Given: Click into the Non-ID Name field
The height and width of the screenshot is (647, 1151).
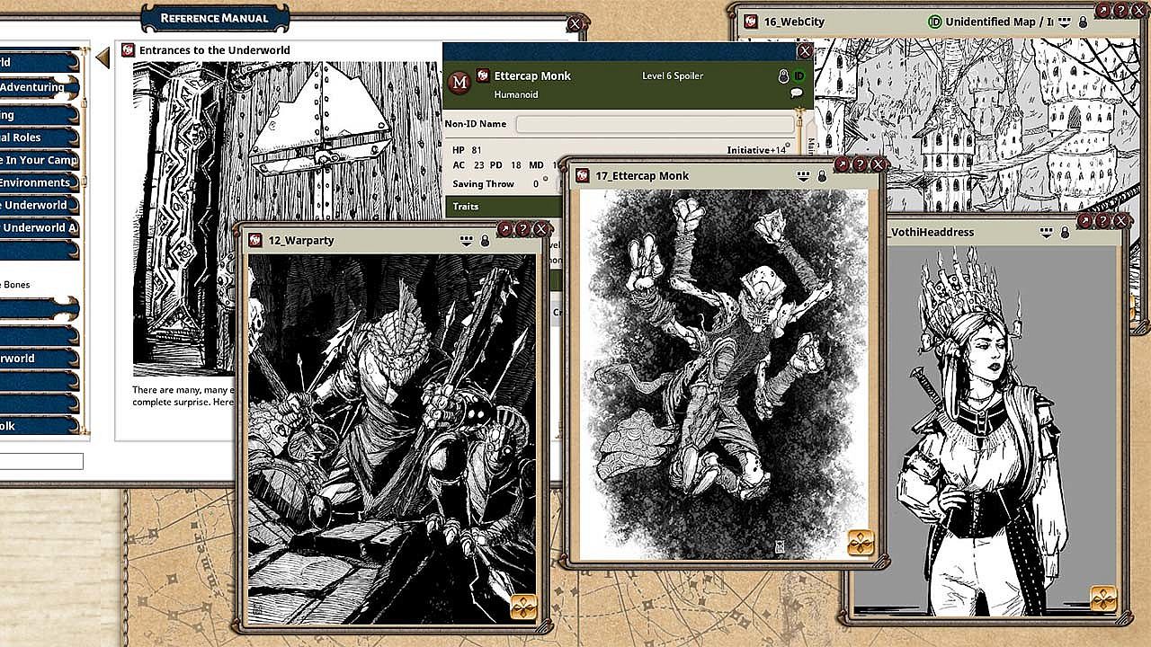Looking at the screenshot, I should pos(655,124).
